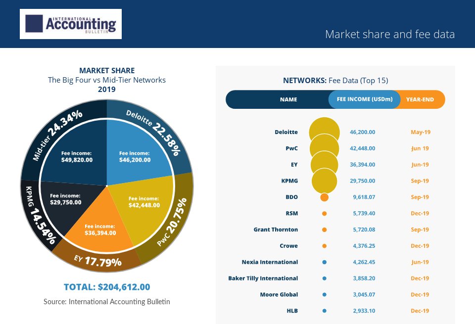
Task: Click the fee value 3,045.07
Action: [364, 295]
